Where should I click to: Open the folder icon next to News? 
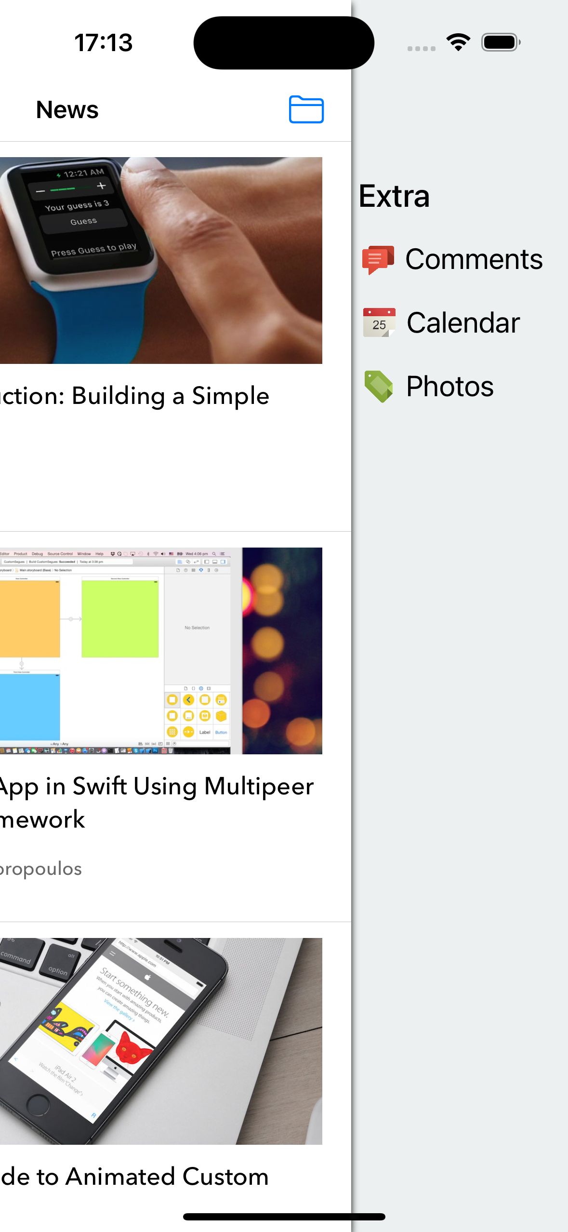[x=307, y=110]
